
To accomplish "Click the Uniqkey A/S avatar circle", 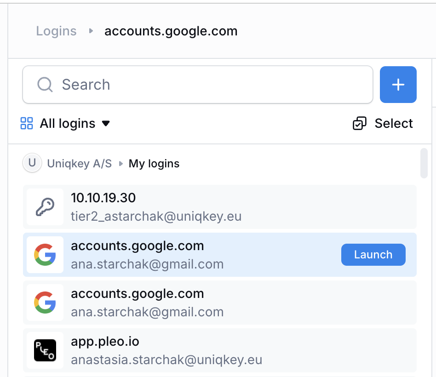I will tap(32, 163).
